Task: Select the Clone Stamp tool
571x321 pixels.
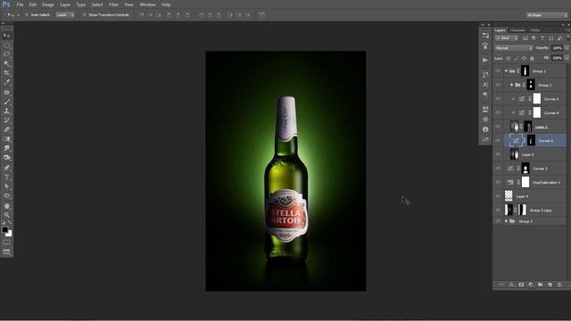Action: point(6,111)
